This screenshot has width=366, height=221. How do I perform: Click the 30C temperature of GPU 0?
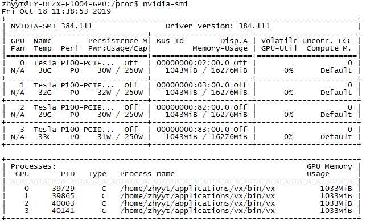click(x=45, y=70)
